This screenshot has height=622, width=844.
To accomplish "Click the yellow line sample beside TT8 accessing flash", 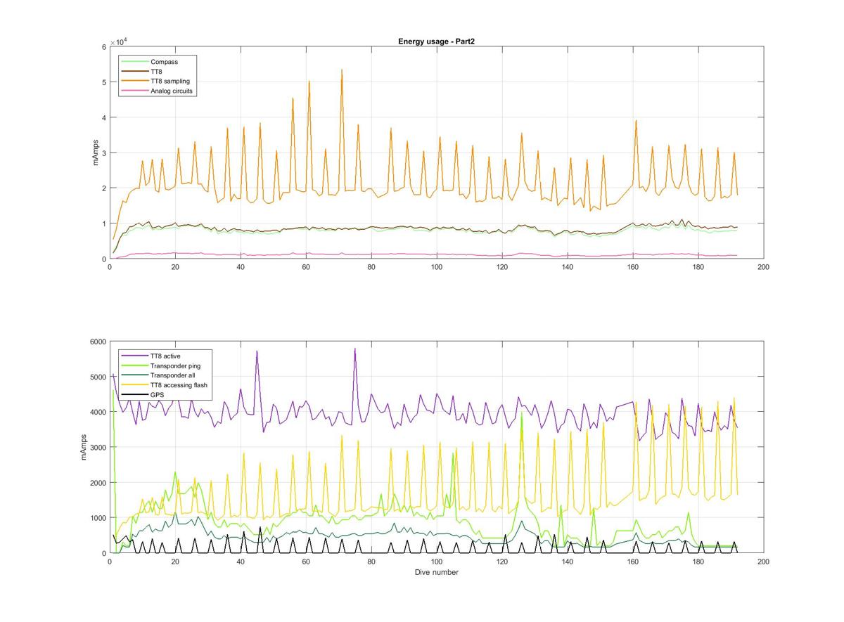I will coord(134,386).
